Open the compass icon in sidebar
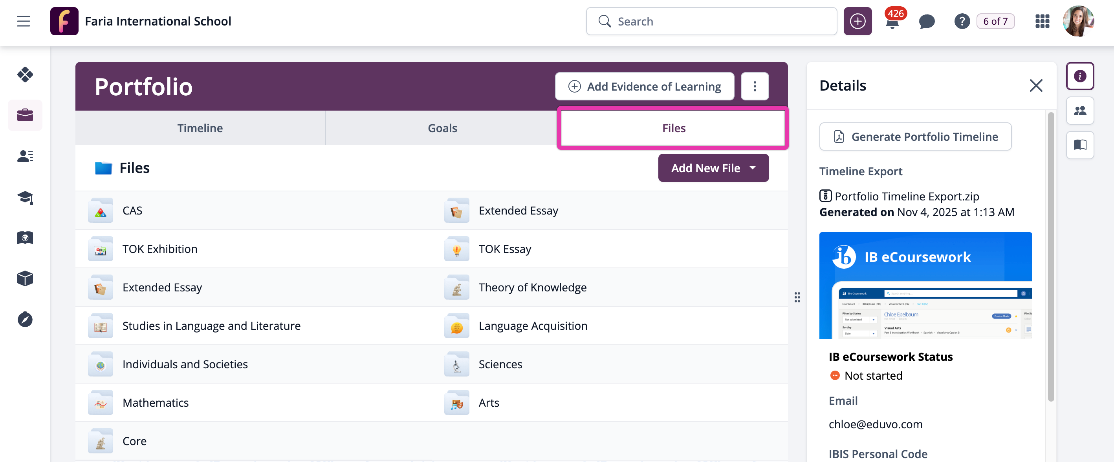The image size is (1114, 462). [25, 320]
